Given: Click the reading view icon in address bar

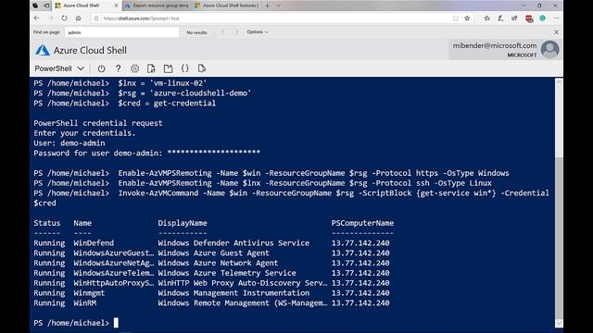Looking at the screenshot, I should point(456,18).
